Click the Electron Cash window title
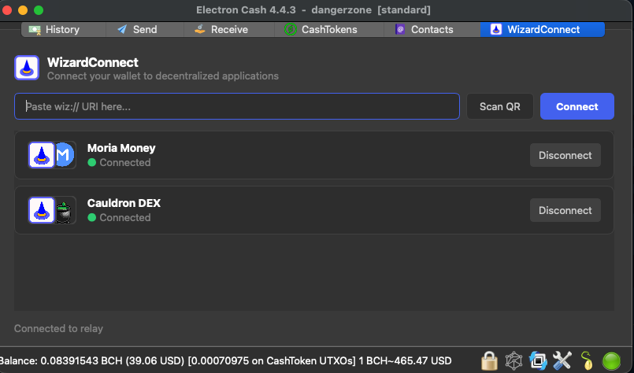 point(313,9)
